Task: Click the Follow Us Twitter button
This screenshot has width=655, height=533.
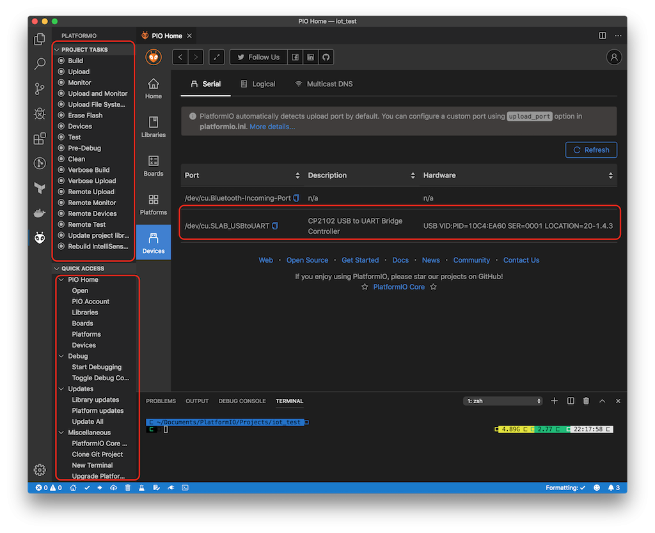Action: point(258,57)
